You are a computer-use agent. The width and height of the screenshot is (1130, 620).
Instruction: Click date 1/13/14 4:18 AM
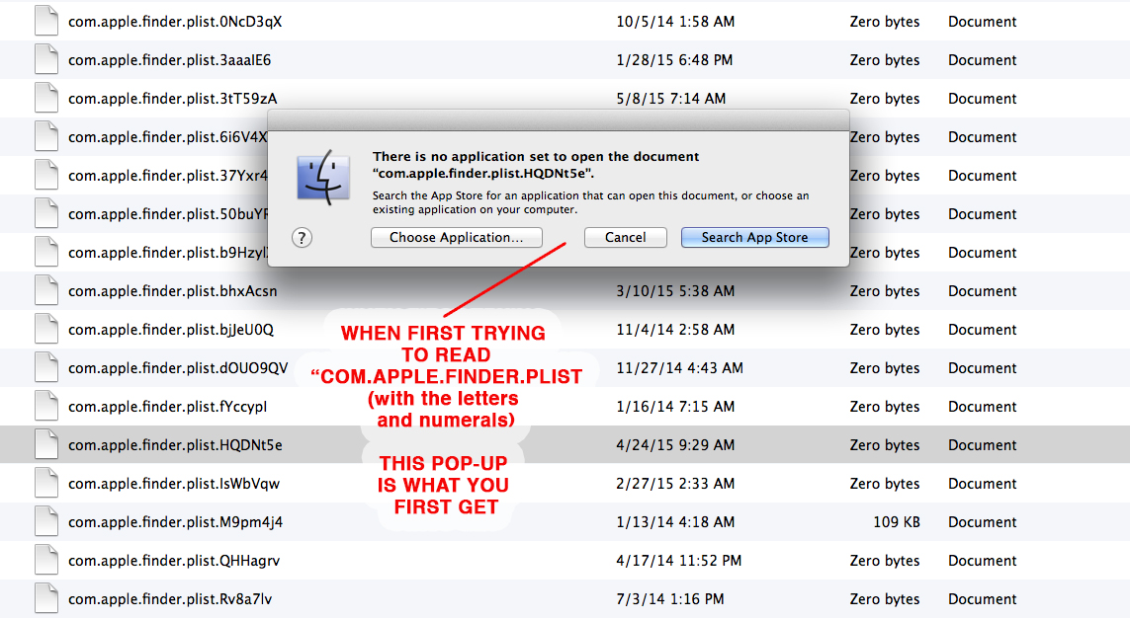[x=675, y=522]
